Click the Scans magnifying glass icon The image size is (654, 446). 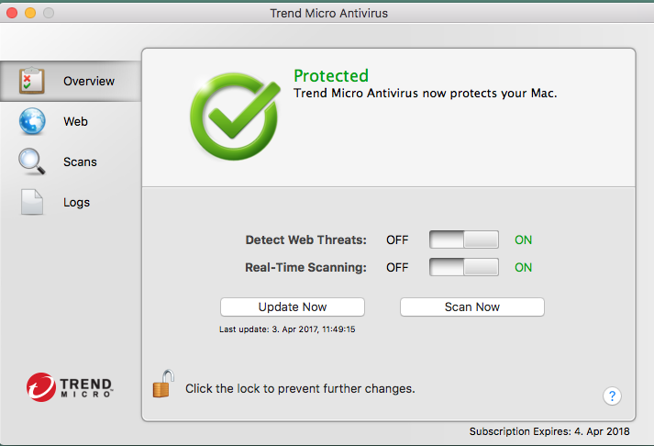point(32,162)
